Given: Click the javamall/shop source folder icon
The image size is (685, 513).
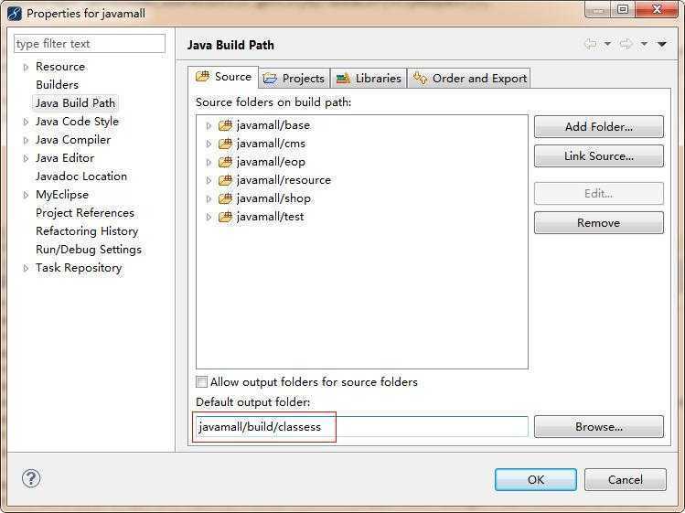Looking at the screenshot, I should coord(225,198).
